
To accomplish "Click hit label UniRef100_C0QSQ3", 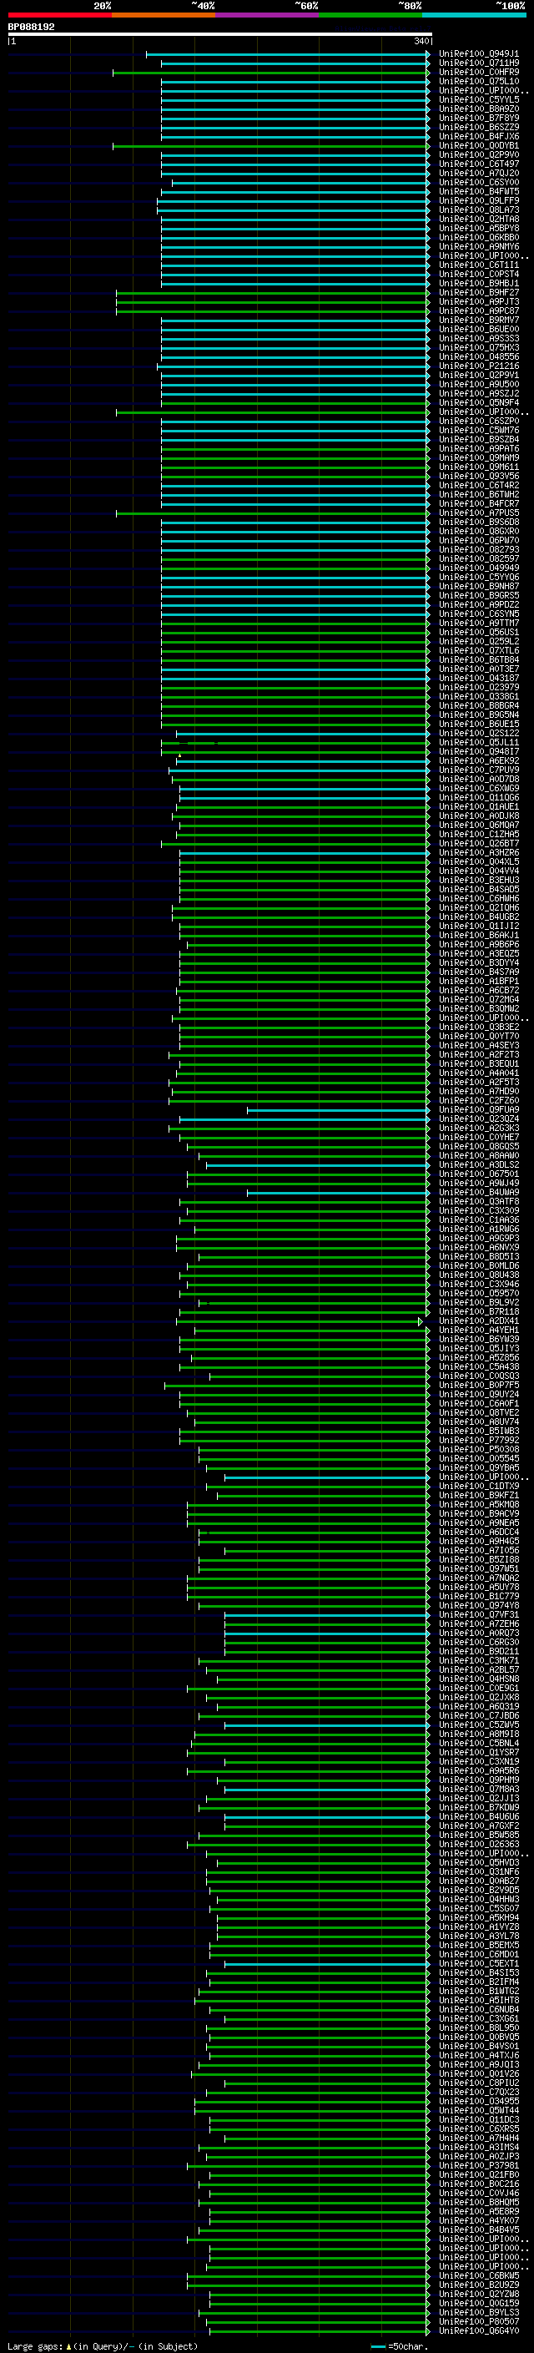I will coord(478,1376).
